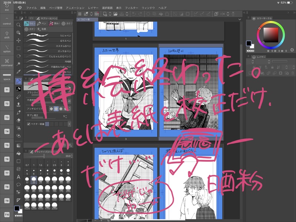
Task: Select the third anti-aliasing level option
Action: click(x=61, y=109)
